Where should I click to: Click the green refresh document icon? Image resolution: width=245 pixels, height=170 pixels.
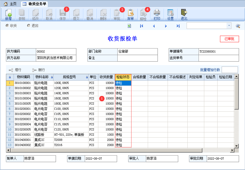pyautogui.click(x=129, y=26)
